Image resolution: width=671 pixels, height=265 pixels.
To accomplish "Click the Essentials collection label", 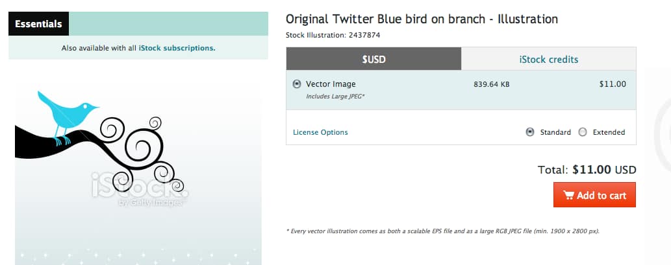I will click(38, 24).
